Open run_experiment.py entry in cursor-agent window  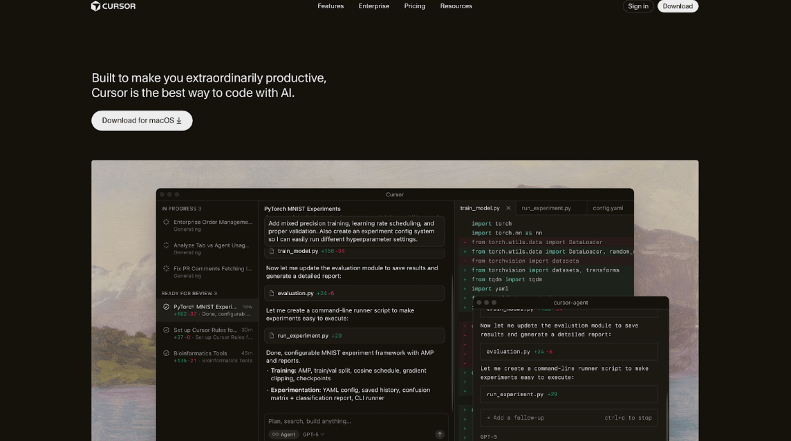click(x=569, y=395)
